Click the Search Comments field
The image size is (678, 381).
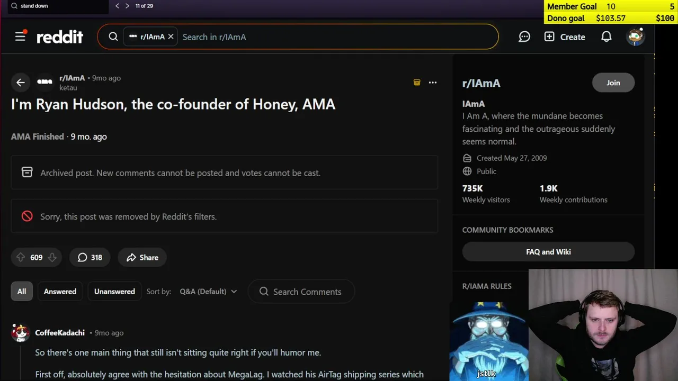[x=307, y=292]
